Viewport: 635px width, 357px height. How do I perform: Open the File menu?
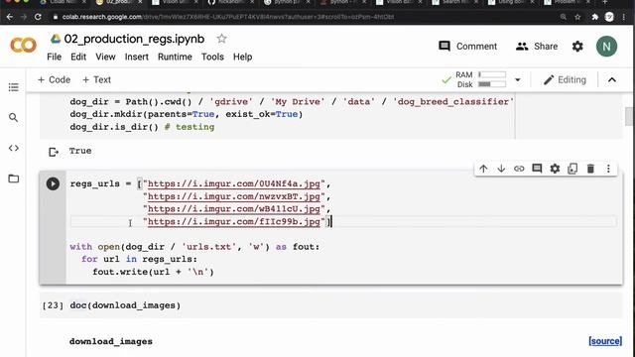[54, 57]
